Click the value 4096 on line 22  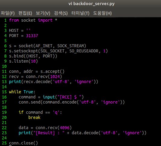65,128
